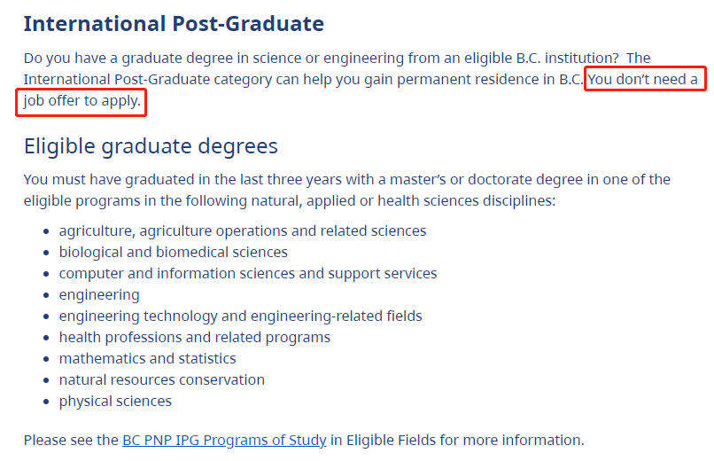Click the physical sciences list item
Image resolution: width=714 pixels, height=461 pixels.
click(115, 402)
